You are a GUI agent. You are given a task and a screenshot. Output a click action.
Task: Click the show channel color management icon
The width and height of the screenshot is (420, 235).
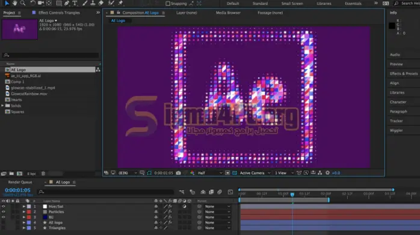[x=192, y=173]
